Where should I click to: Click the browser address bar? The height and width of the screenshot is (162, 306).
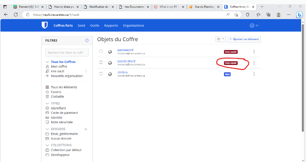[127, 15]
